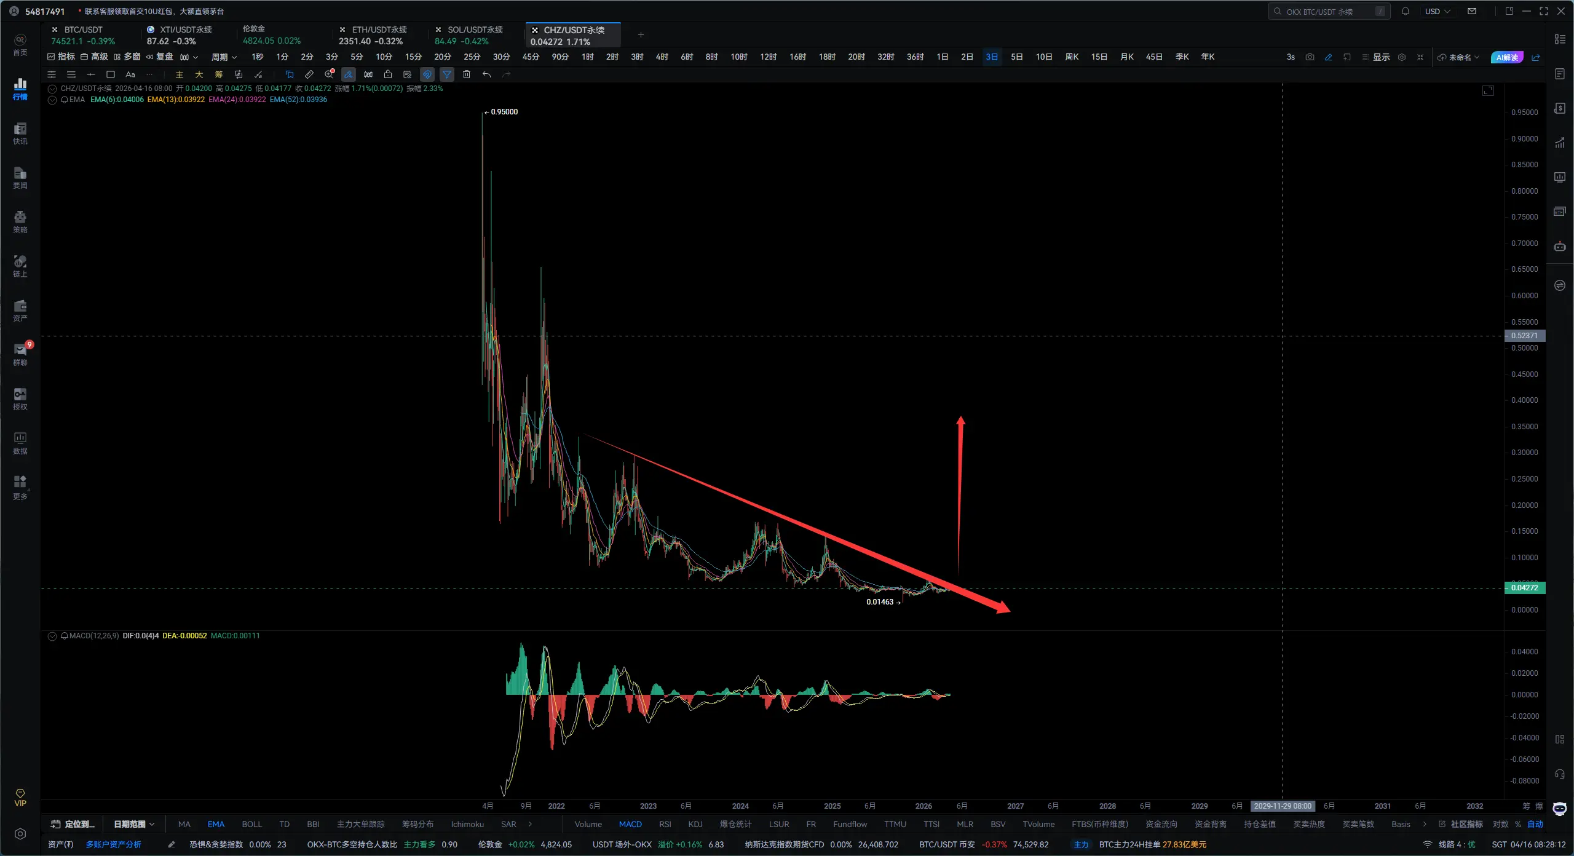Select the RSI indicator tab
1574x856 pixels.
click(x=665, y=824)
